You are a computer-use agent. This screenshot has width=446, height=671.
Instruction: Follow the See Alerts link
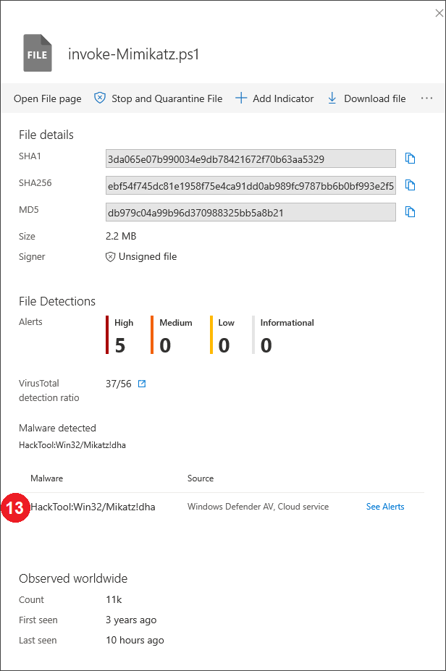[x=385, y=507]
